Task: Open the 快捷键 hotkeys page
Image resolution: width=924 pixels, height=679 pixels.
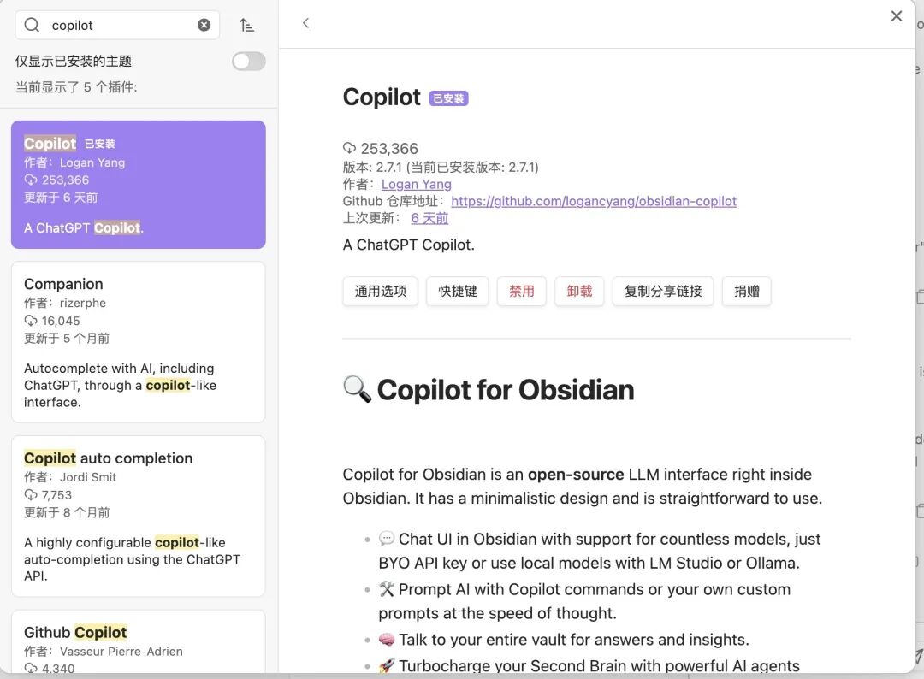Action: pyautogui.click(x=457, y=291)
